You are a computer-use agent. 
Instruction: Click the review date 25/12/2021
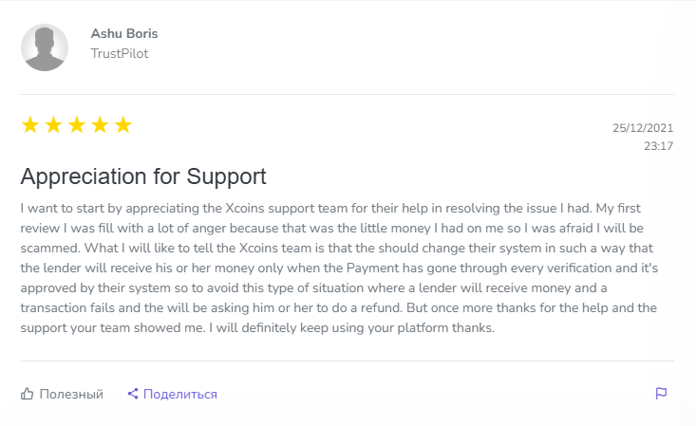click(x=643, y=128)
